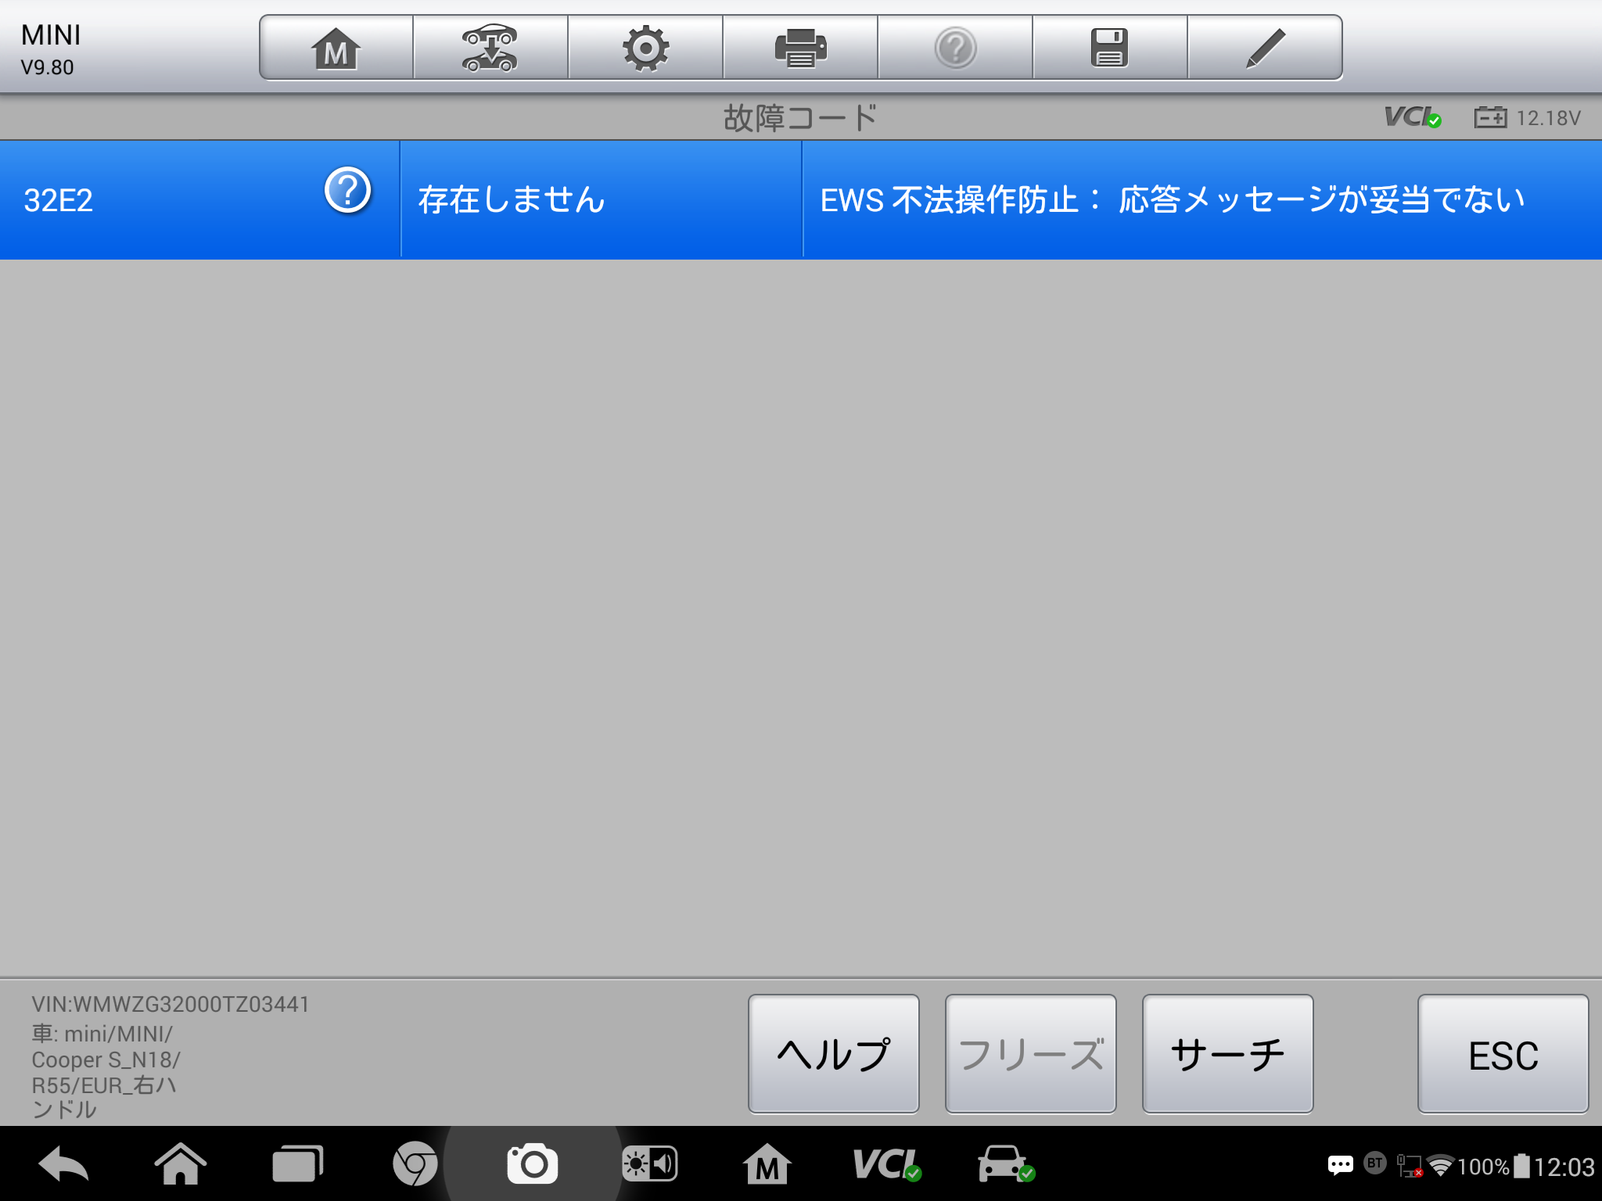Show info for fault code 32E2

(x=347, y=190)
